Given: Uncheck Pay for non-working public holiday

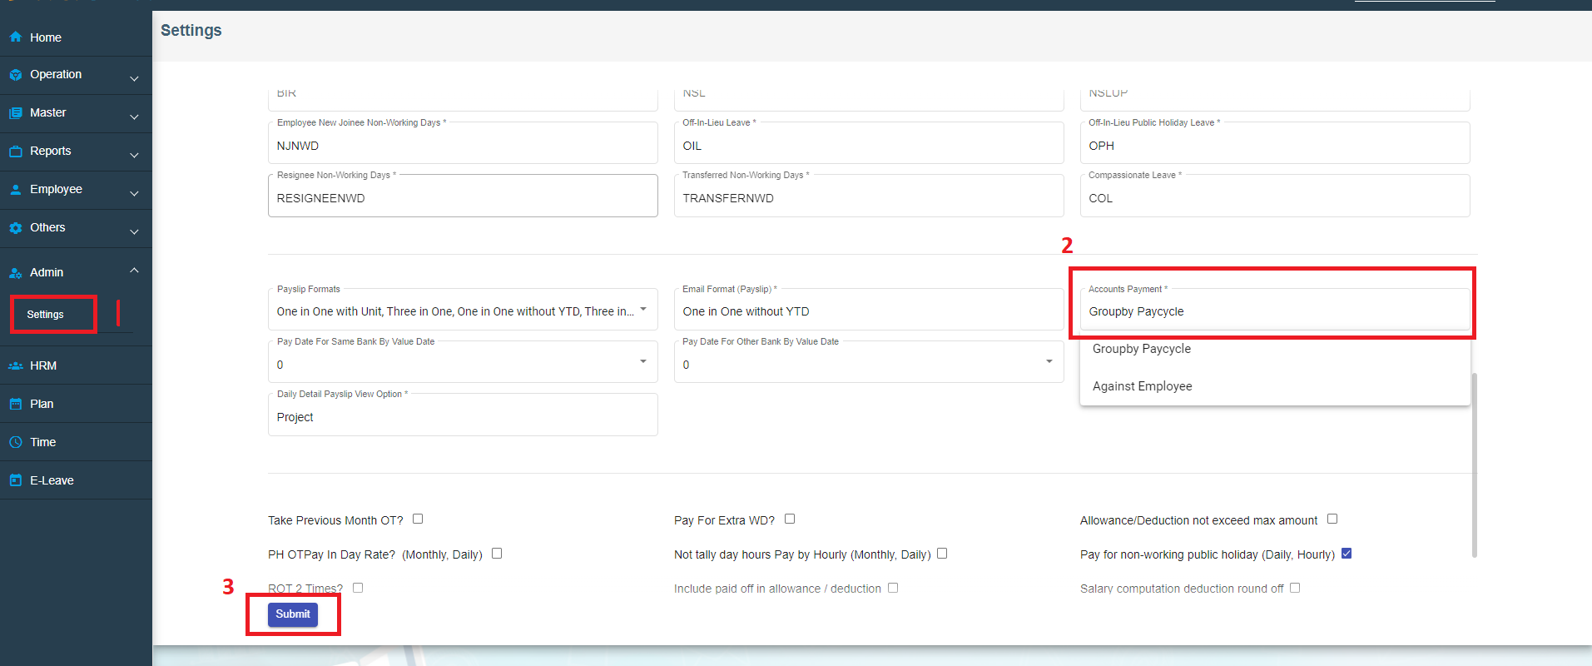Looking at the screenshot, I should [1347, 554].
